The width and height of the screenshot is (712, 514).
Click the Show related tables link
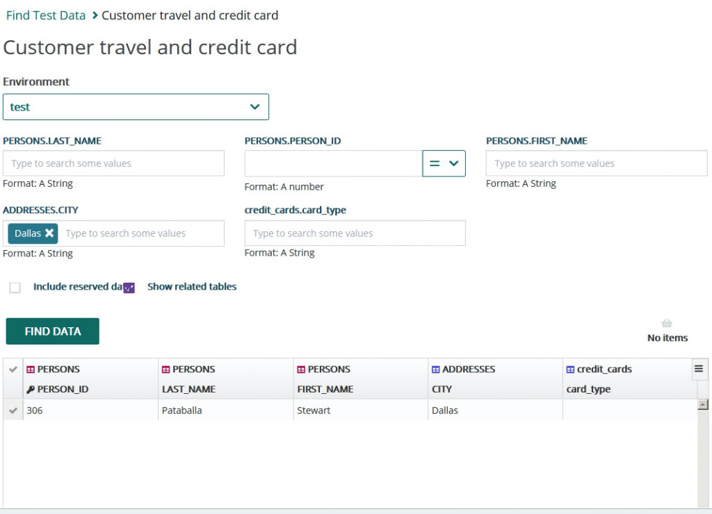click(x=192, y=287)
